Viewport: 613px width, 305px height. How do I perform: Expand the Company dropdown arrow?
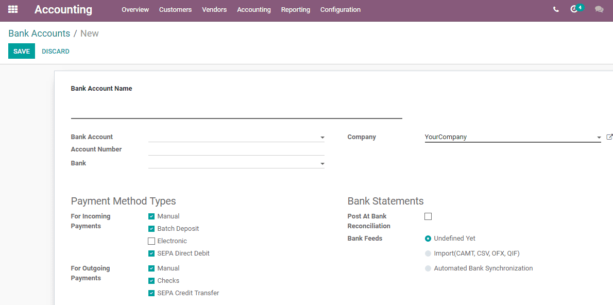pos(599,137)
